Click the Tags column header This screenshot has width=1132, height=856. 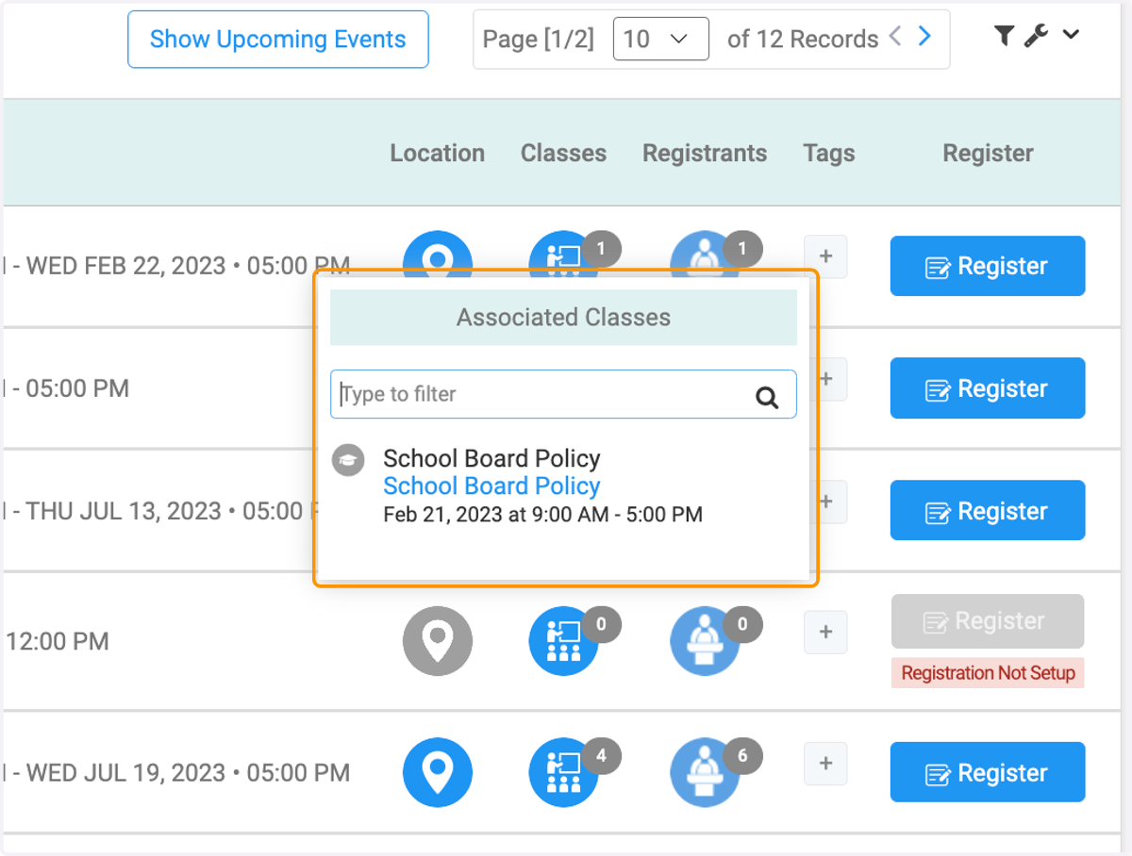[829, 153]
